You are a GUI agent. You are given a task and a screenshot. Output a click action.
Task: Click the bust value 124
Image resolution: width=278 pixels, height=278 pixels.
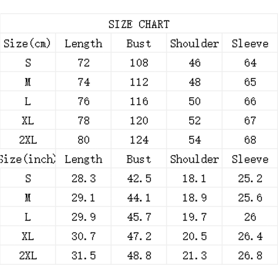[x=139, y=140]
